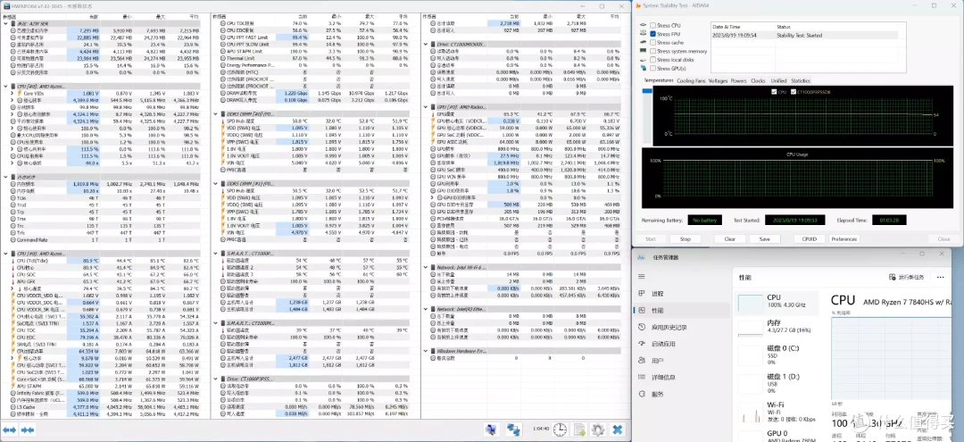Click Save button in AIDA64
Image resolution: width=964 pixels, height=442 pixels.
click(764, 239)
